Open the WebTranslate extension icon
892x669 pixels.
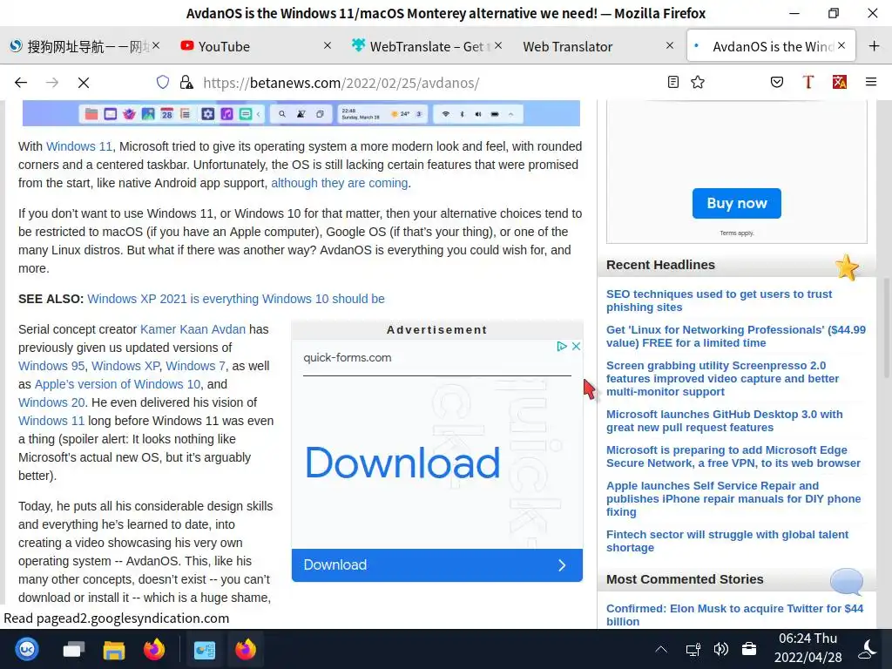point(839,82)
